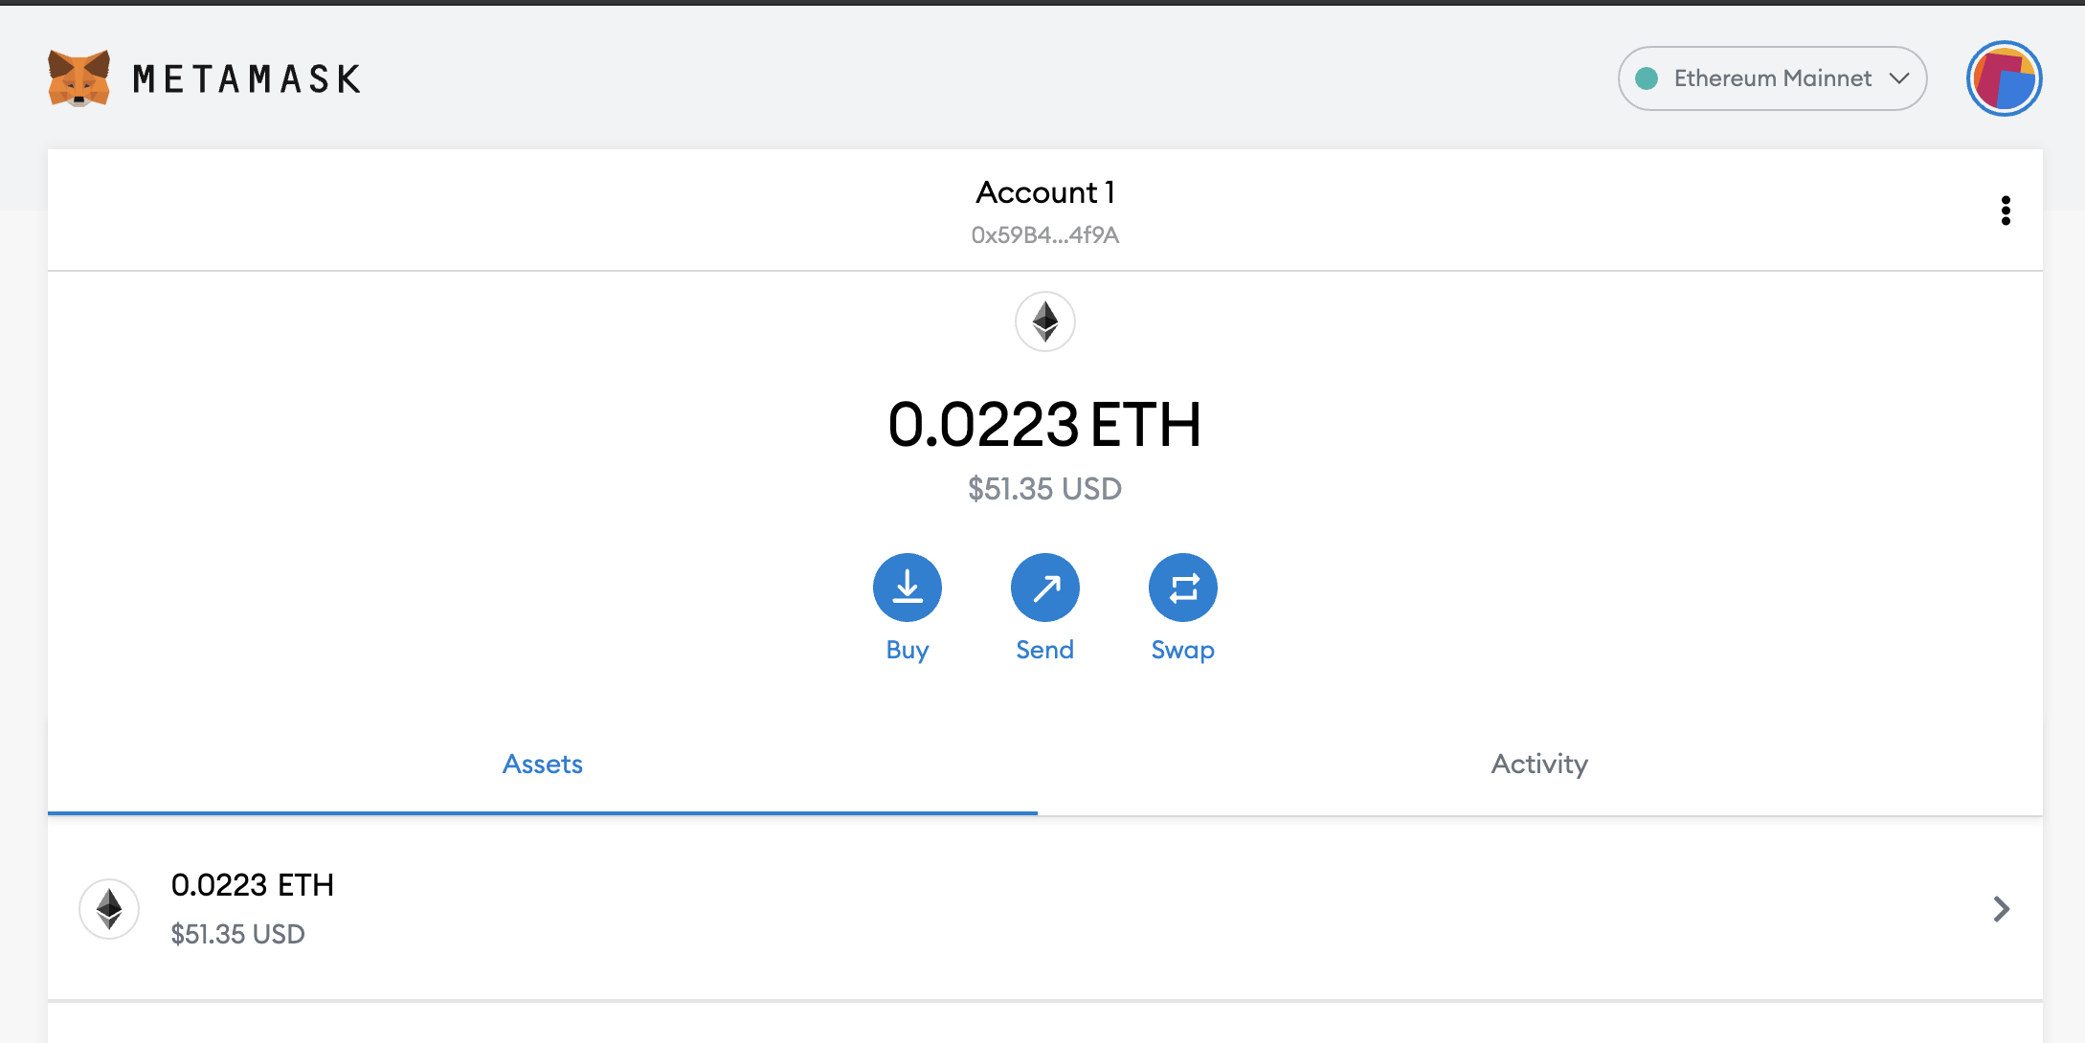This screenshot has width=2085, height=1043.
Task: Click the green network status dot
Action: click(x=1647, y=78)
